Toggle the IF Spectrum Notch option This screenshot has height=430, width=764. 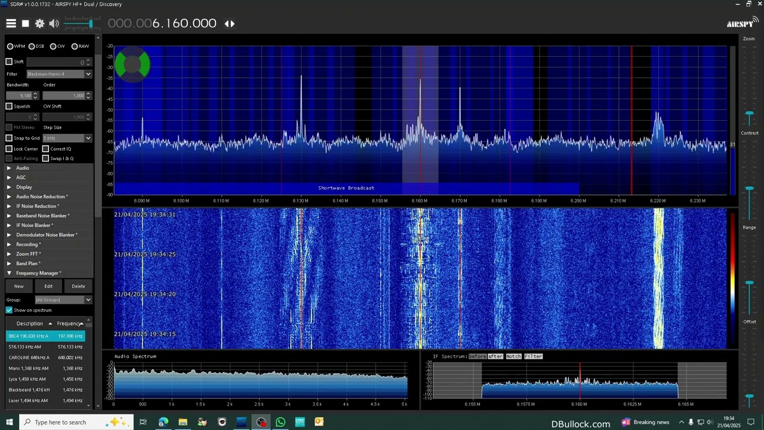click(513, 357)
